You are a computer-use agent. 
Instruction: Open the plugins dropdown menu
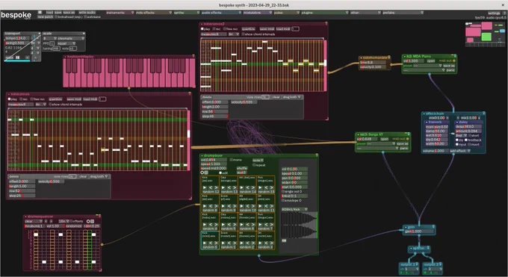pyautogui.click(x=325, y=12)
